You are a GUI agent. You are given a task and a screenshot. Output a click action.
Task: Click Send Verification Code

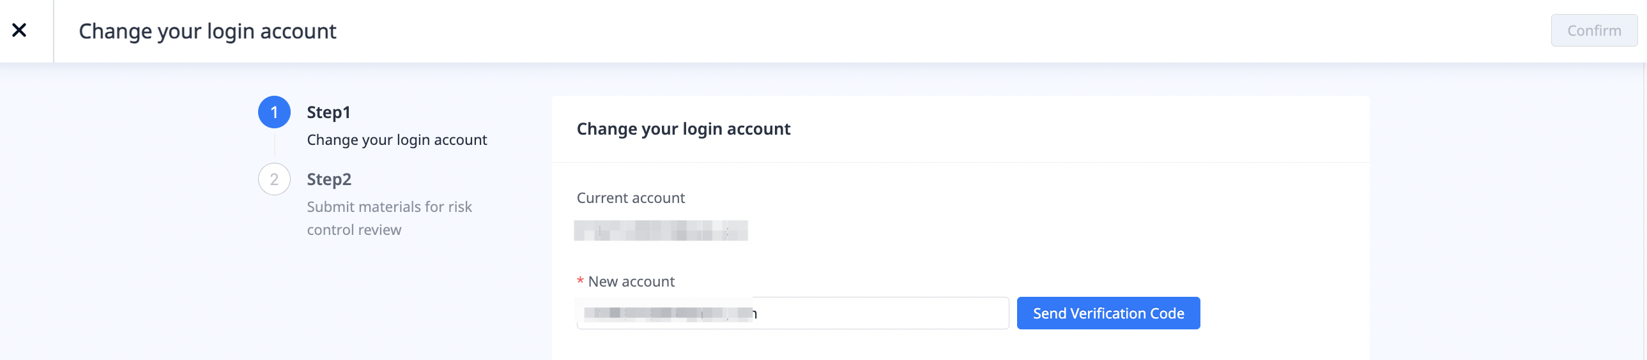pyautogui.click(x=1107, y=313)
